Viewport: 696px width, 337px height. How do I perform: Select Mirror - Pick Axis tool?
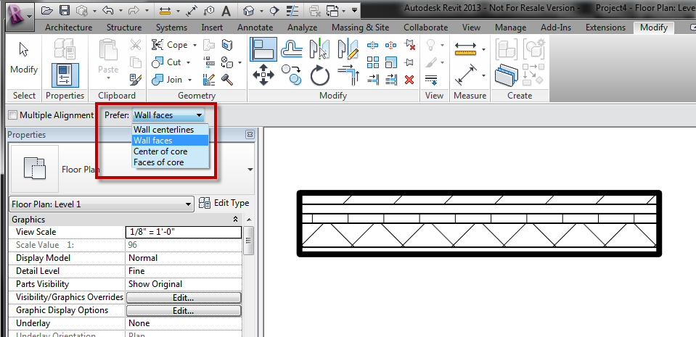coord(320,49)
